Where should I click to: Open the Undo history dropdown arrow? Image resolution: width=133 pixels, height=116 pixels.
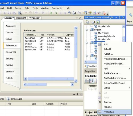click(x=40, y=13)
